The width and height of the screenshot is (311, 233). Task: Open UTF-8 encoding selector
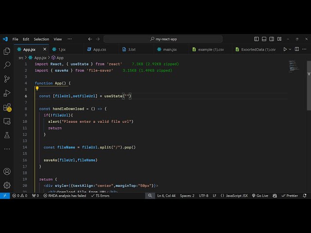tap(203, 196)
